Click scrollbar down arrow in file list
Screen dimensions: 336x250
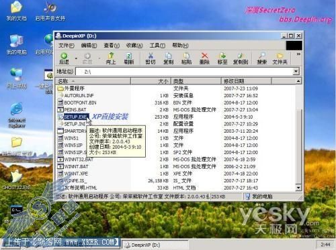298,188
